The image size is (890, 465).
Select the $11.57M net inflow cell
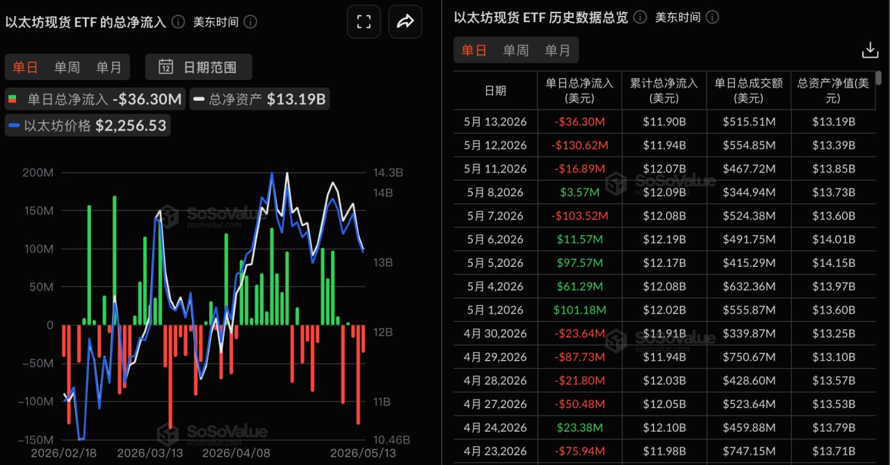pyautogui.click(x=580, y=240)
